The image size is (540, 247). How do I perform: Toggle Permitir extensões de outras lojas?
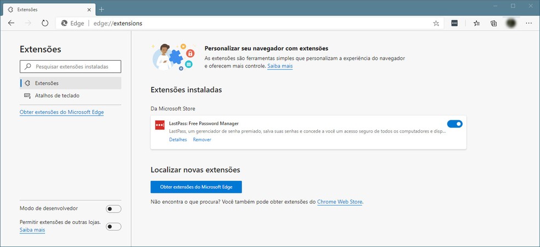(114, 226)
